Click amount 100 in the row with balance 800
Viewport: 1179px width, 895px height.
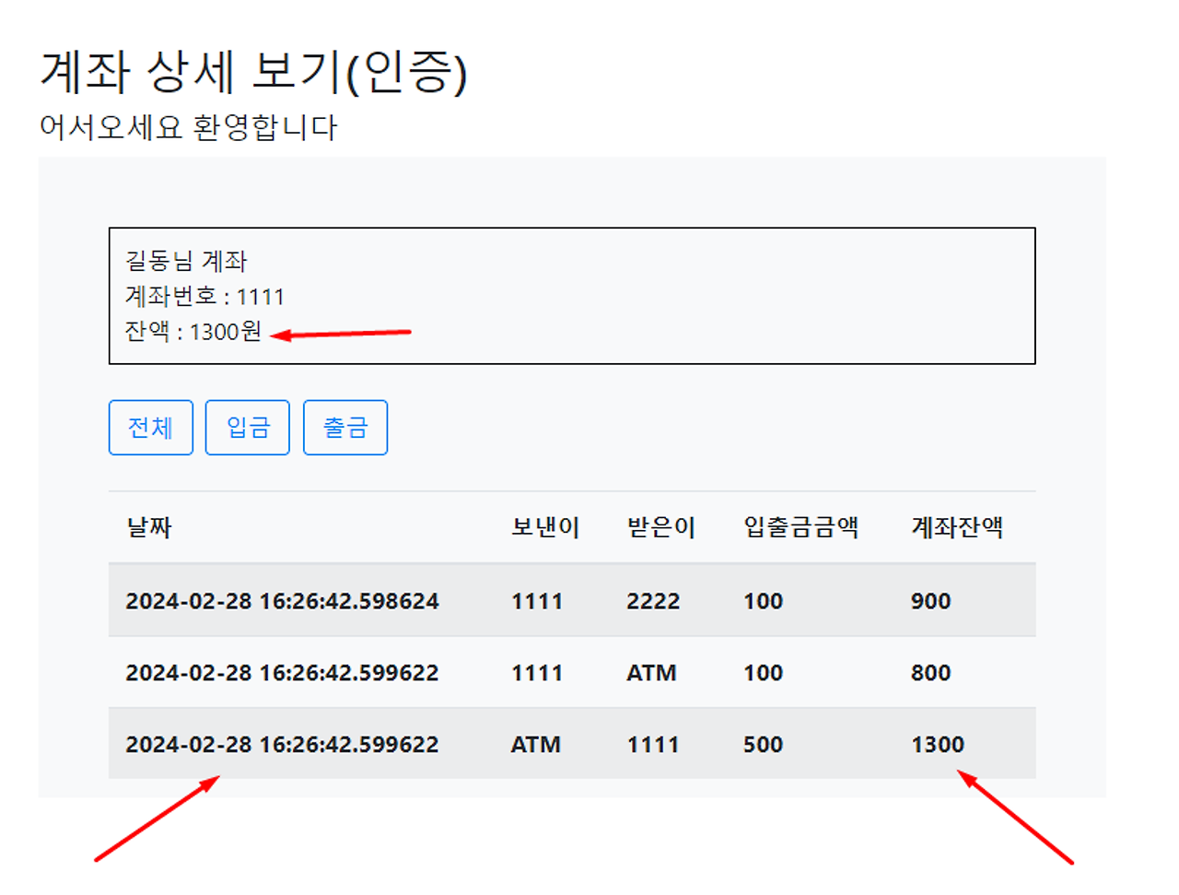pos(764,673)
